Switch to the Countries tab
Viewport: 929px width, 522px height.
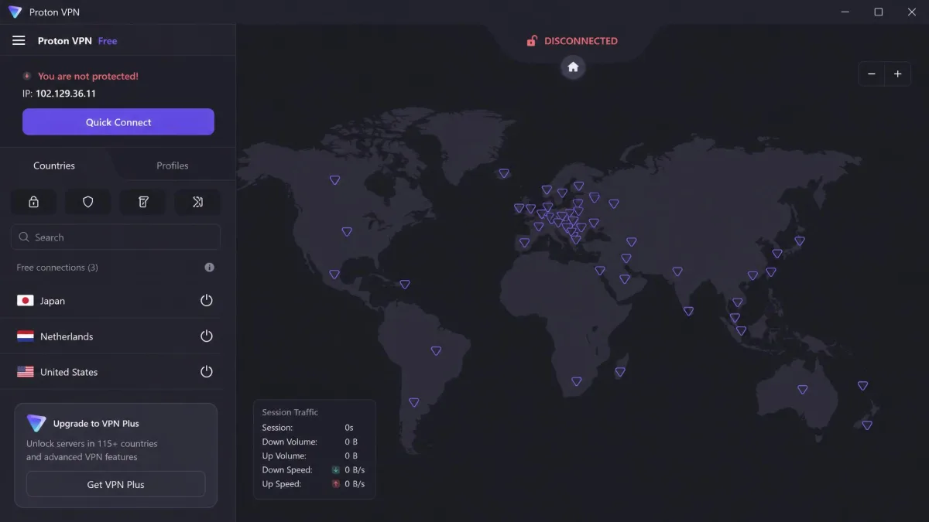click(x=54, y=165)
